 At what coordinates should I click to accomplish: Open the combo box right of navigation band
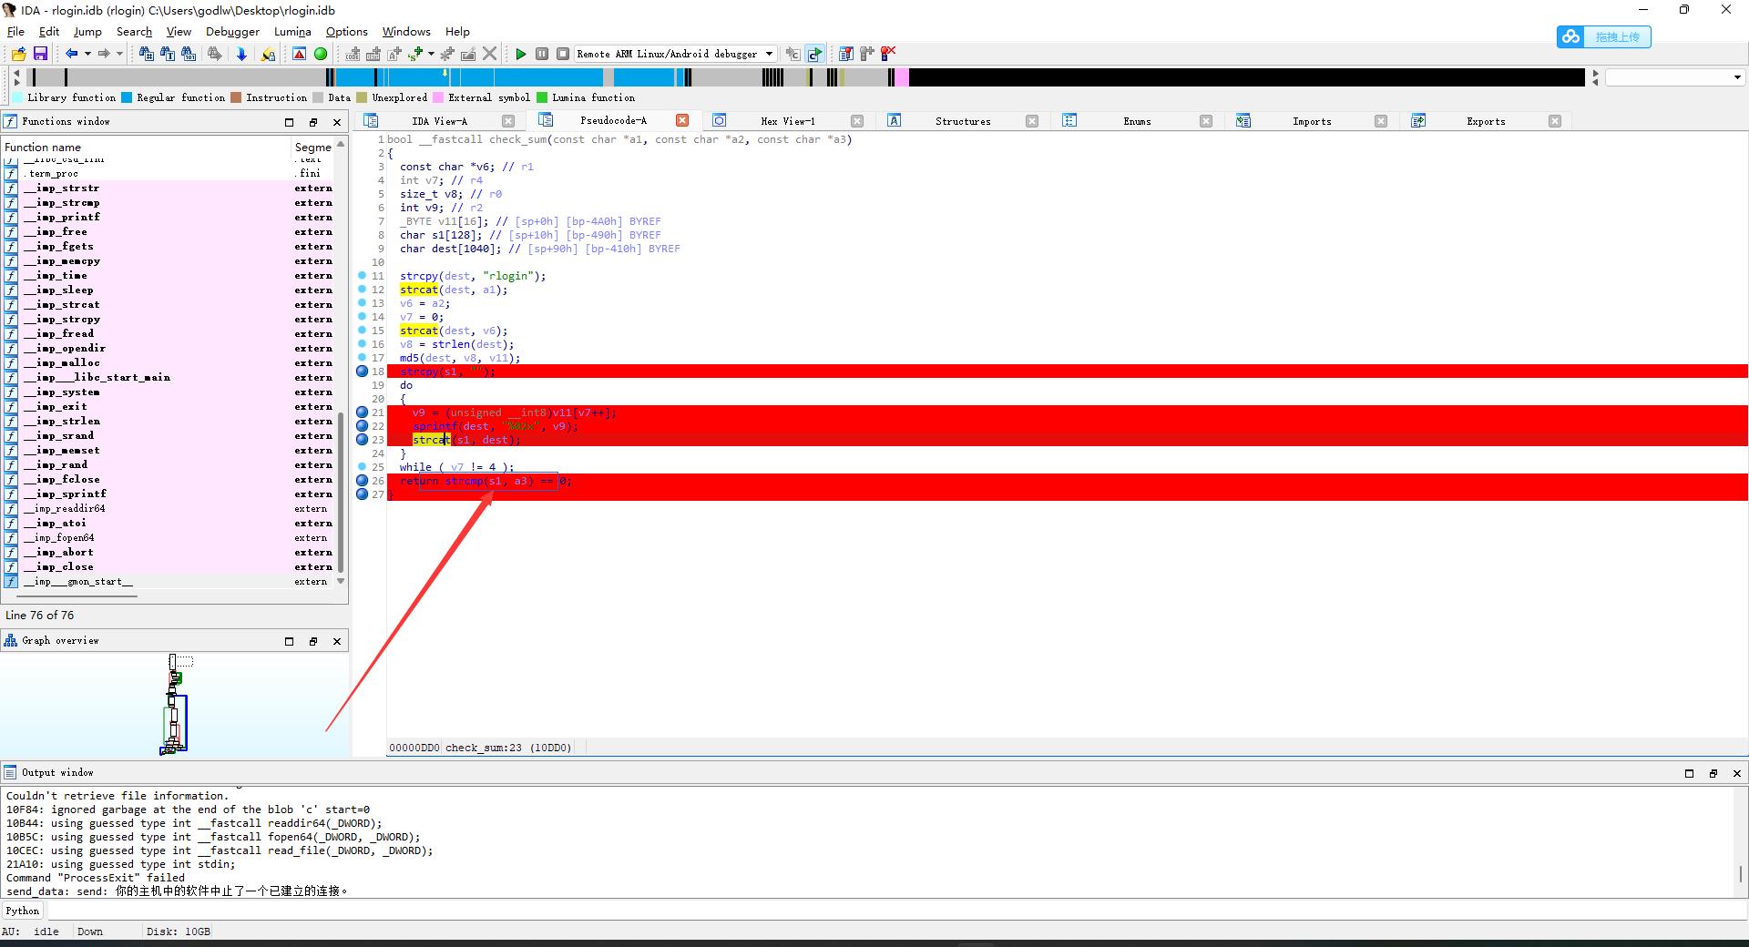(x=1674, y=78)
